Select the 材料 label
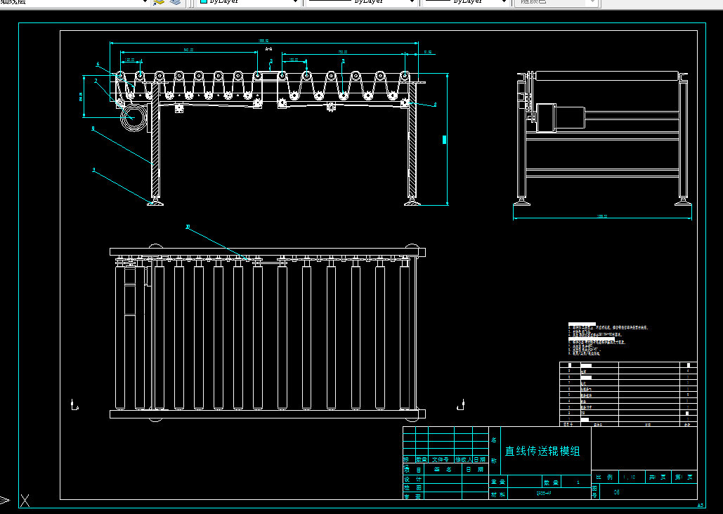Image resolution: width=723 pixels, height=514 pixels. pyautogui.click(x=498, y=494)
